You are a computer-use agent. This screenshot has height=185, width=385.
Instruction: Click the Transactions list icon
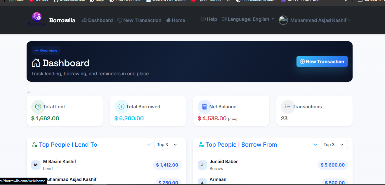288,107
